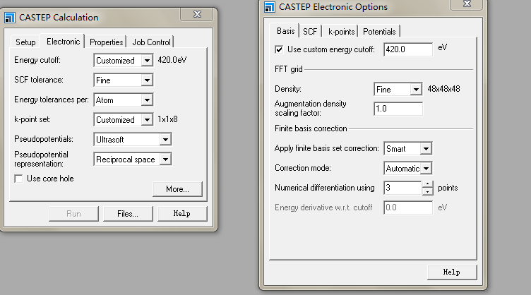The width and height of the screenshot is (531, 295).
Task: Select the Basis tab
Action: (285, 31)
